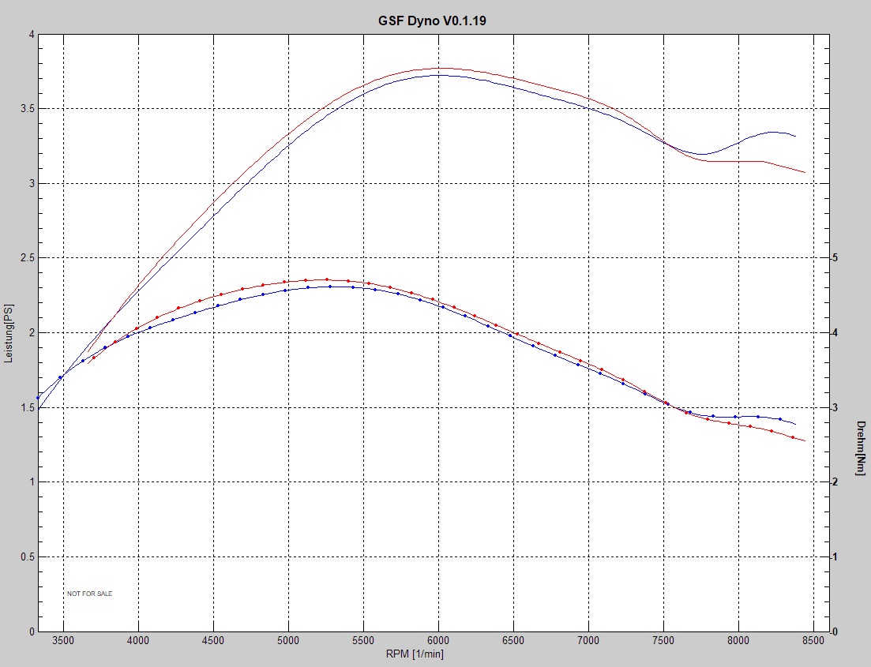Select the 8500 tick on the RPM axis
871x667 pixels.
point(813,640)
